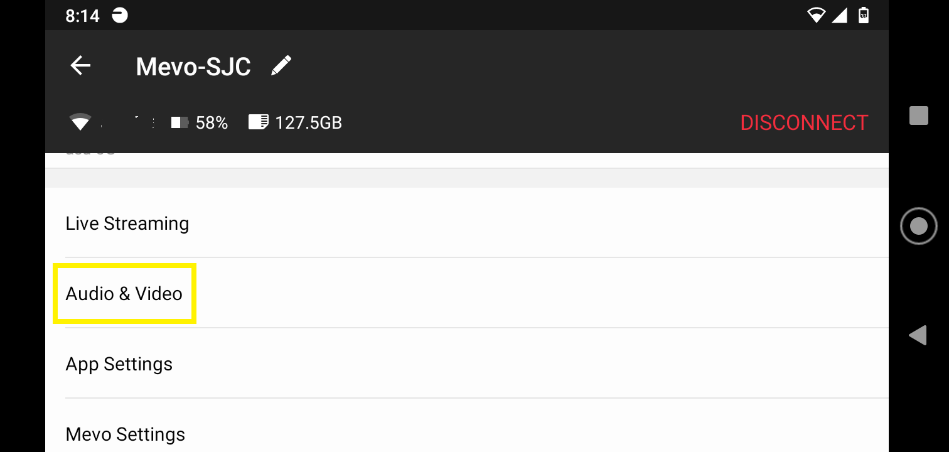Image resolution: width=949 pixels, height=452 pixels.
Task: Click the SD card icon showing 127.5GB
Action: pos(258,122)
